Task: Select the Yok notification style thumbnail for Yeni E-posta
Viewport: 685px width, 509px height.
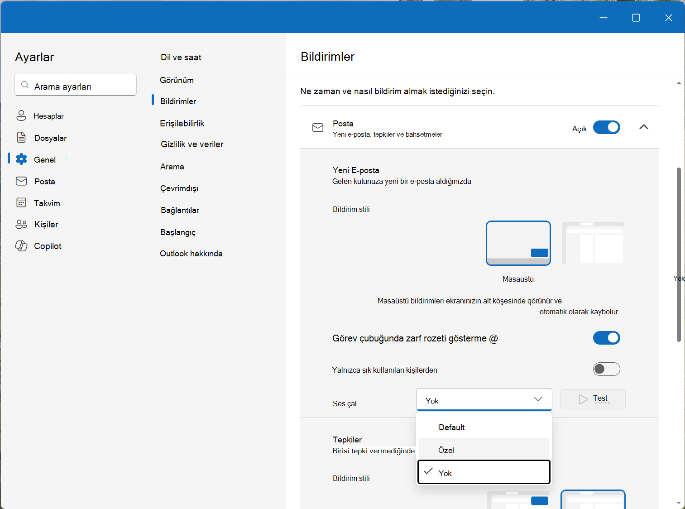Action: tap(593, 243)
